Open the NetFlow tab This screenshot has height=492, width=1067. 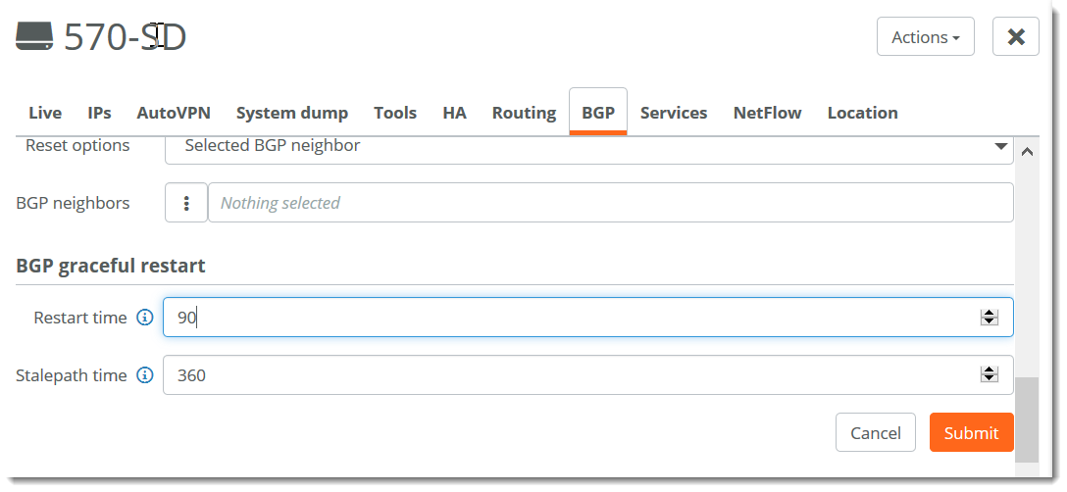(x=767, y=113)
